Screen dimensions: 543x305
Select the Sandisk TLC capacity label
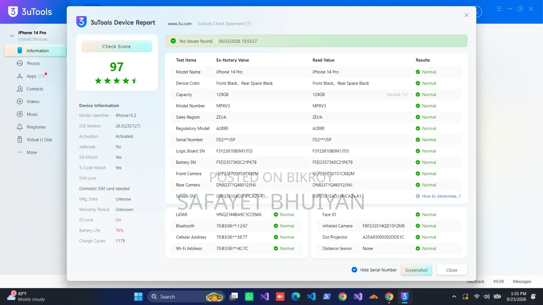pos(397,95)
